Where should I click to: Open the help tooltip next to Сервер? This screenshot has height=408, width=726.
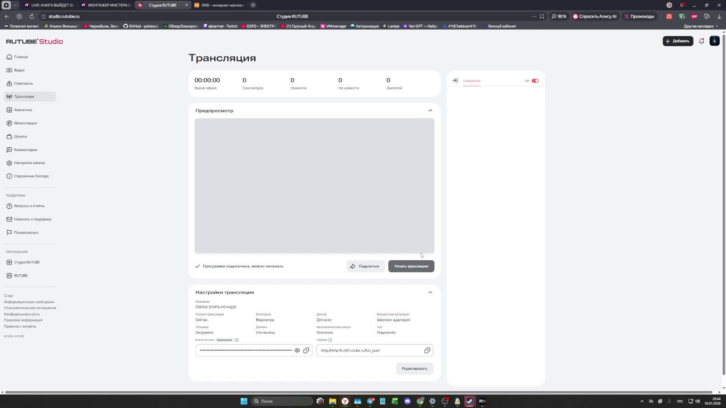click(x=330, y=340)
